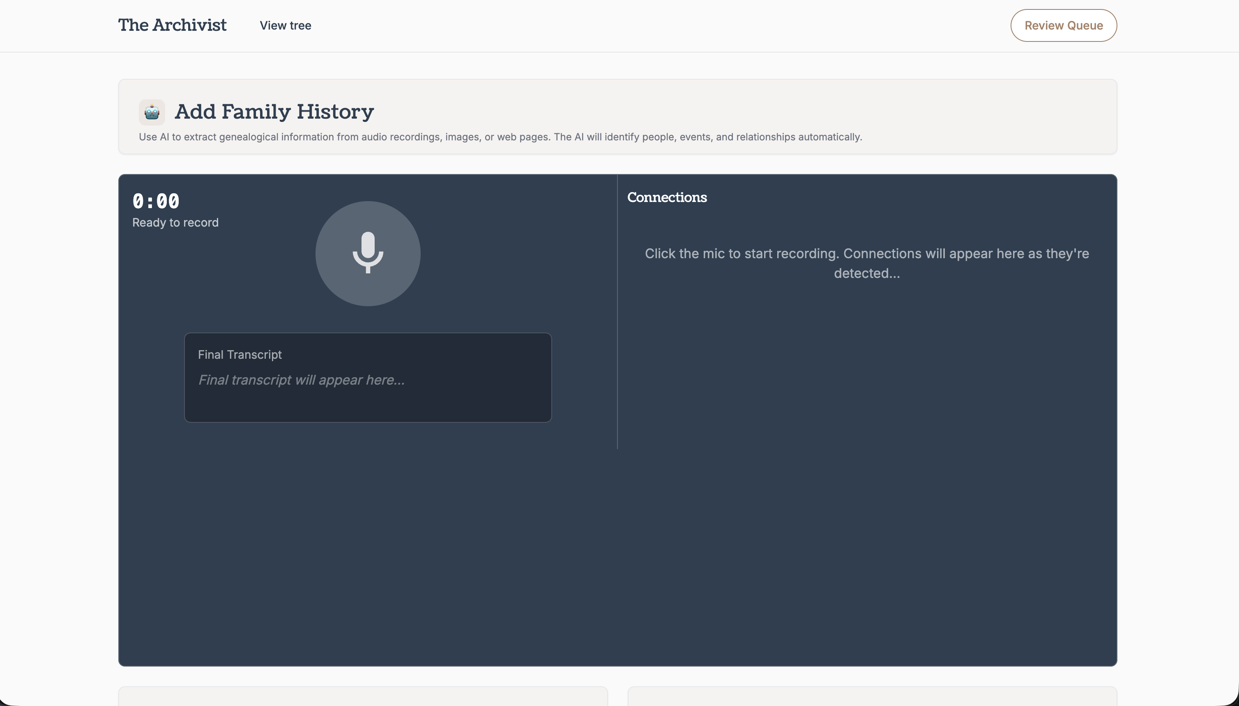This screenshot has width=1239, height=706.
Task: Click the connections instruction message
Action: coord(867,263)
